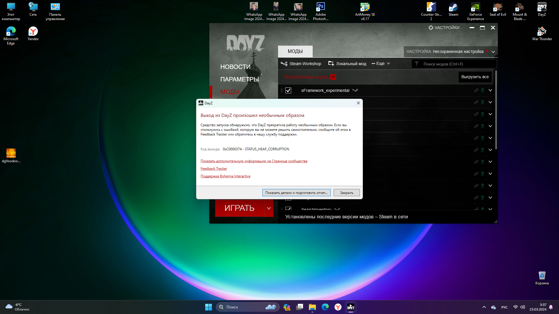Viewport: 559px width, 314px height.
Task: Select the GeForce Experience desktop icon
Action: pyautogui.click(x=475, y=11)
